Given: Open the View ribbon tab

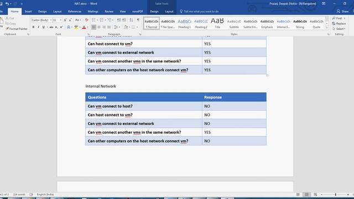Looking at the screenshot, I should point(123,11).
